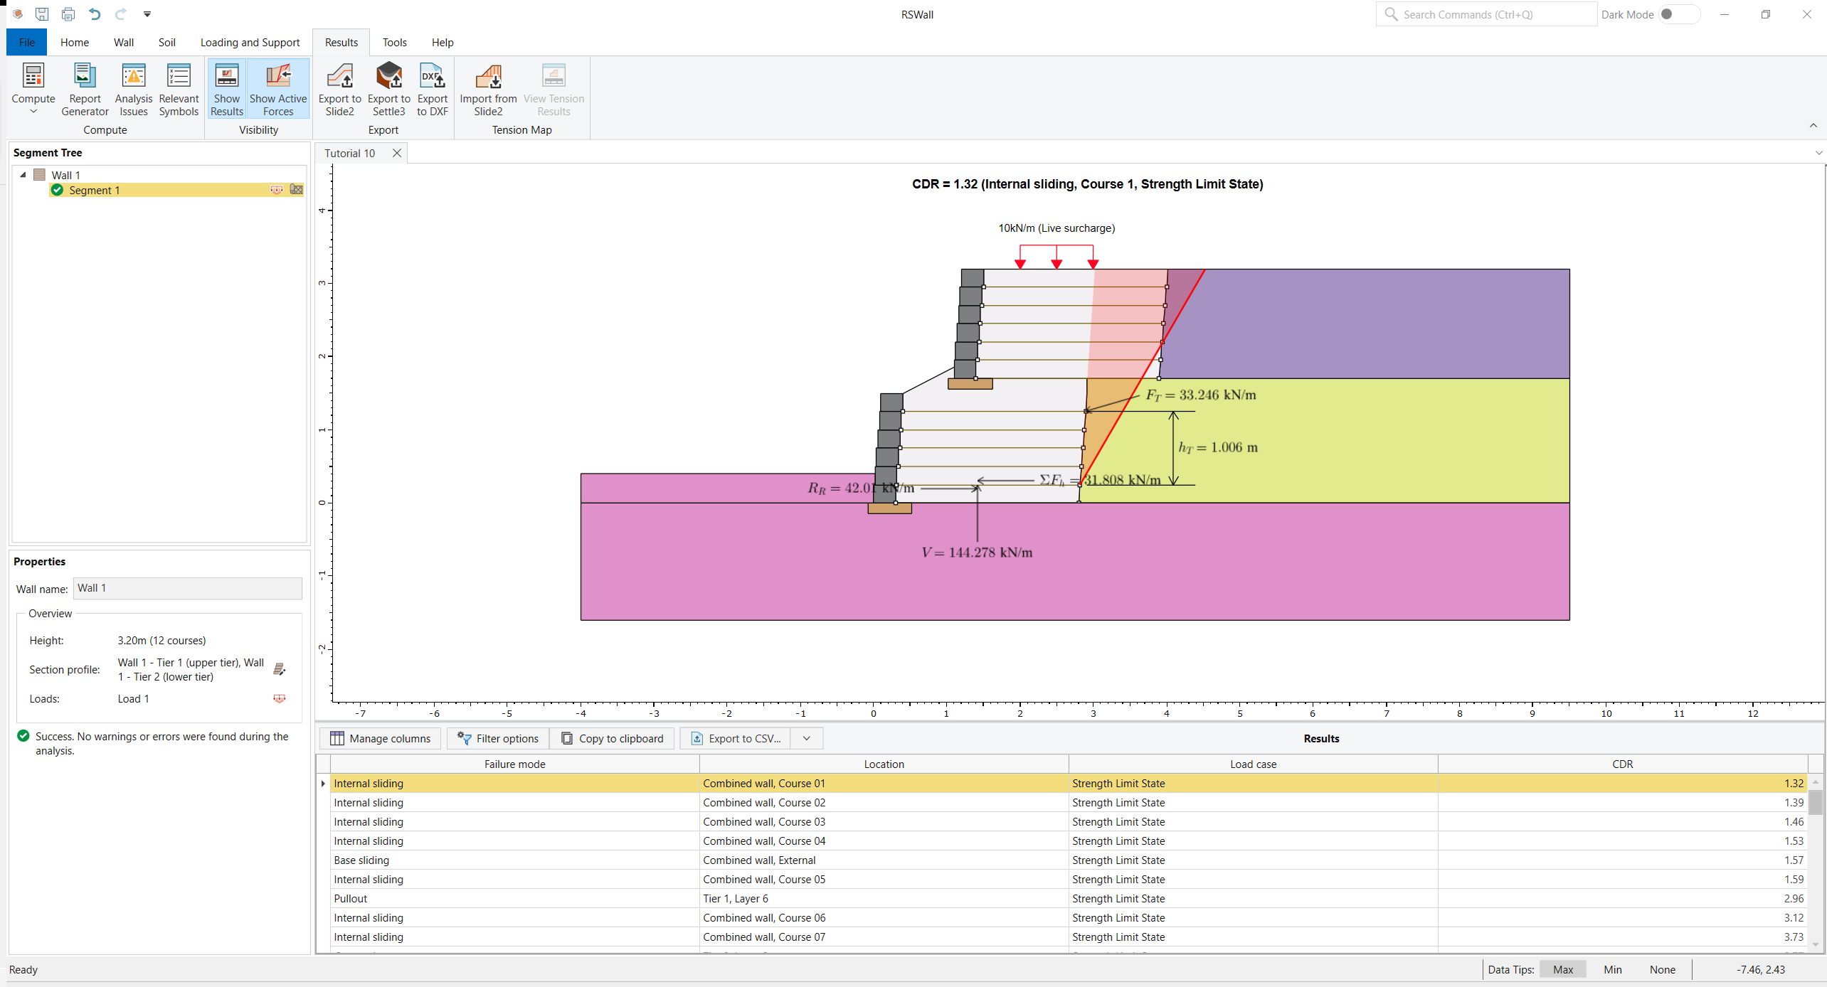Click the load icon on Segment 1 row
The image size is (1827, 987).
coord(277,190)
